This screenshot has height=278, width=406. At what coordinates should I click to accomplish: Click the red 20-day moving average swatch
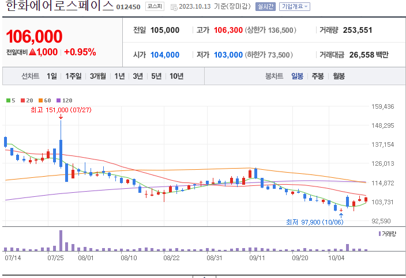point(23,101)
